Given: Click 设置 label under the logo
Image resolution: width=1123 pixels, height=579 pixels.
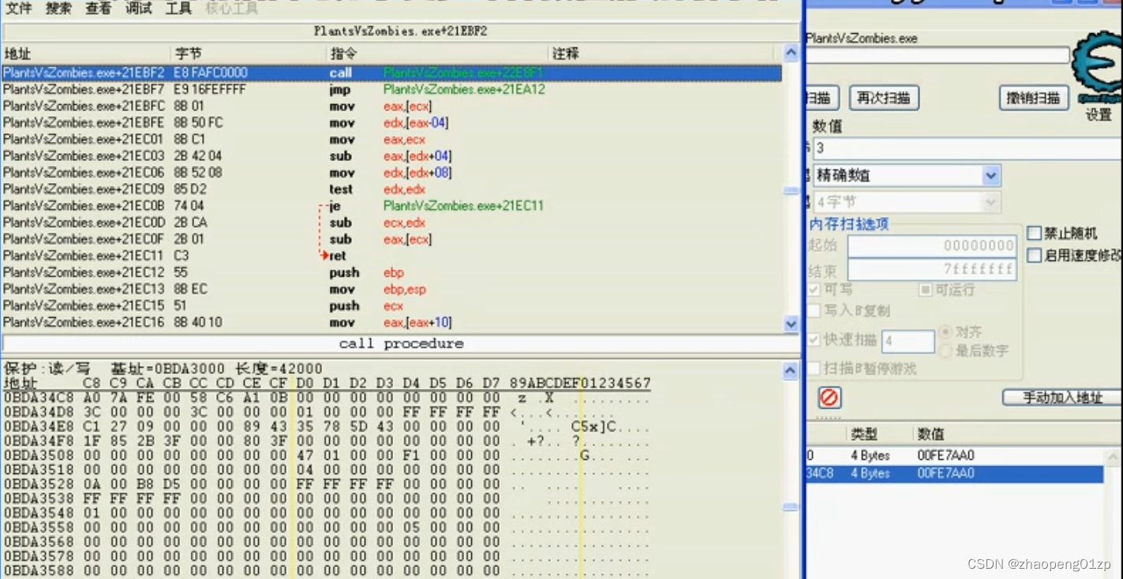Looking at the screenshot, I should pyautogui.click(x=1098, y=115).
